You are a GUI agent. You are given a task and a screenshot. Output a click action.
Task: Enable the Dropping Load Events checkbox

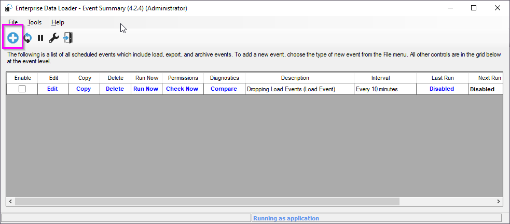22,89
